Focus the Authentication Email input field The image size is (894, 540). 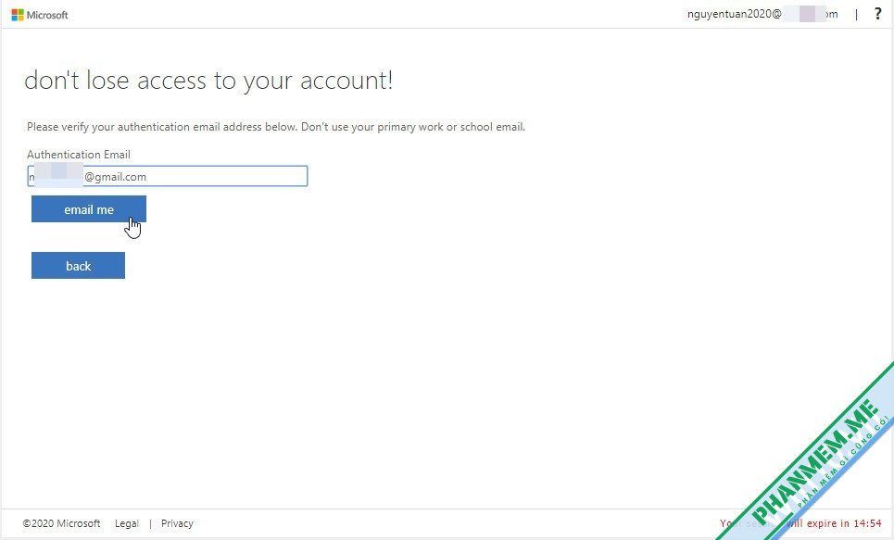pyautogui.click(x=168, y=176)
